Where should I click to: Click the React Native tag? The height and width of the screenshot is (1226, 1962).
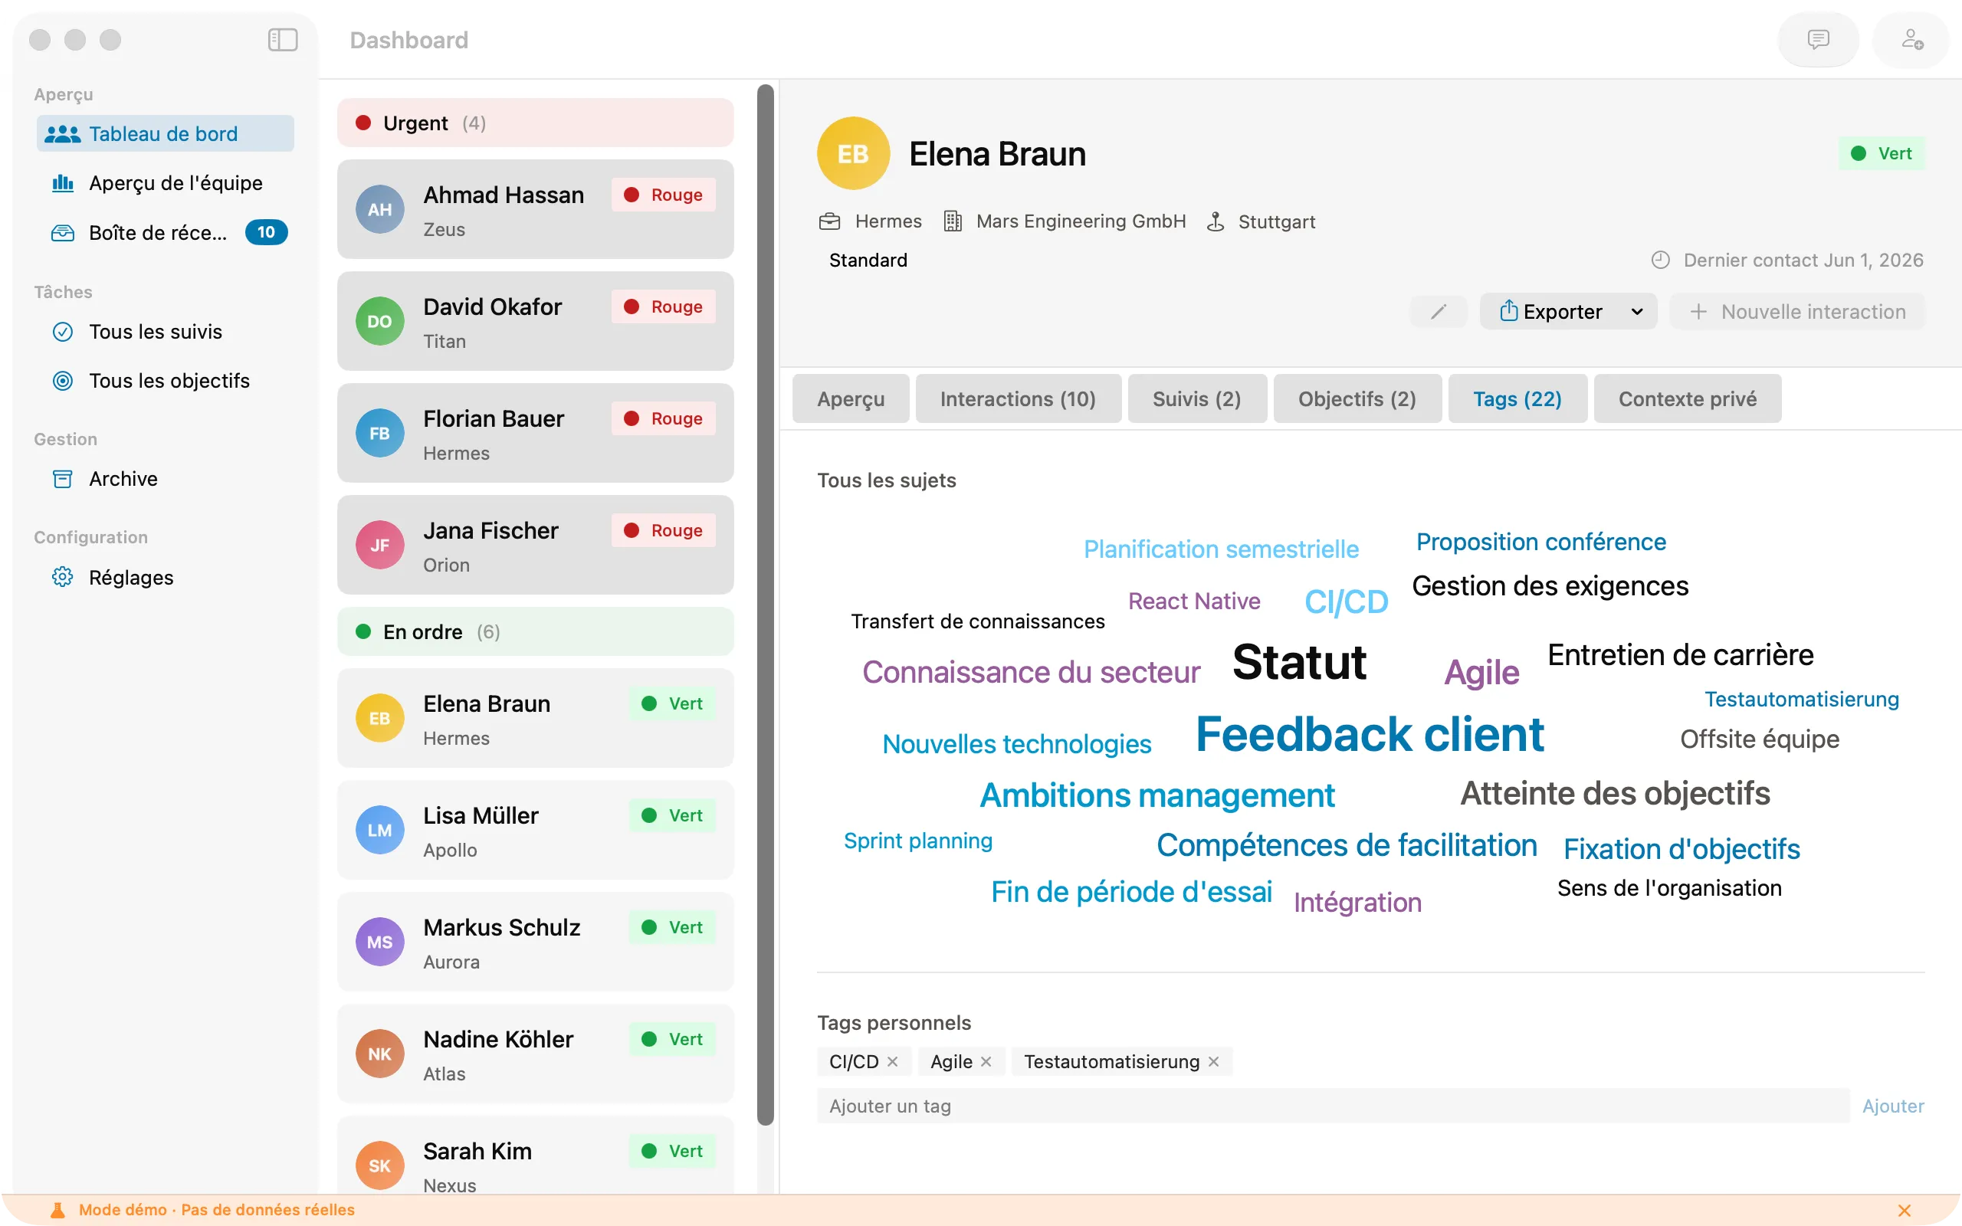[x=1194, y=601]
